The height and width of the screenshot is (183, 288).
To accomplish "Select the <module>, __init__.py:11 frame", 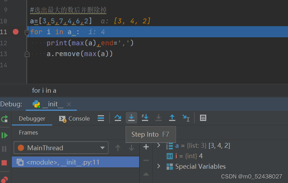I will tap(75, 162).
